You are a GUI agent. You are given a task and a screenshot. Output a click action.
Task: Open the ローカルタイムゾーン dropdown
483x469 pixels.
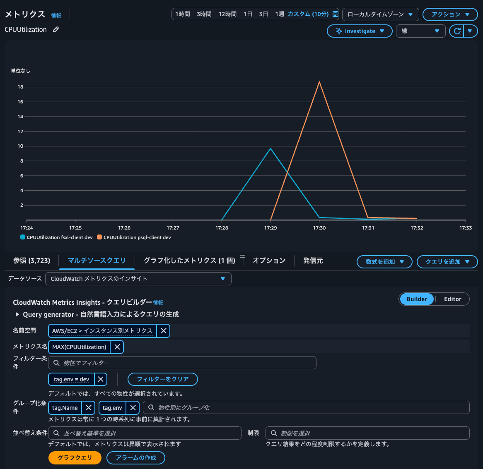pyautogui.click(x=380, y=14)
